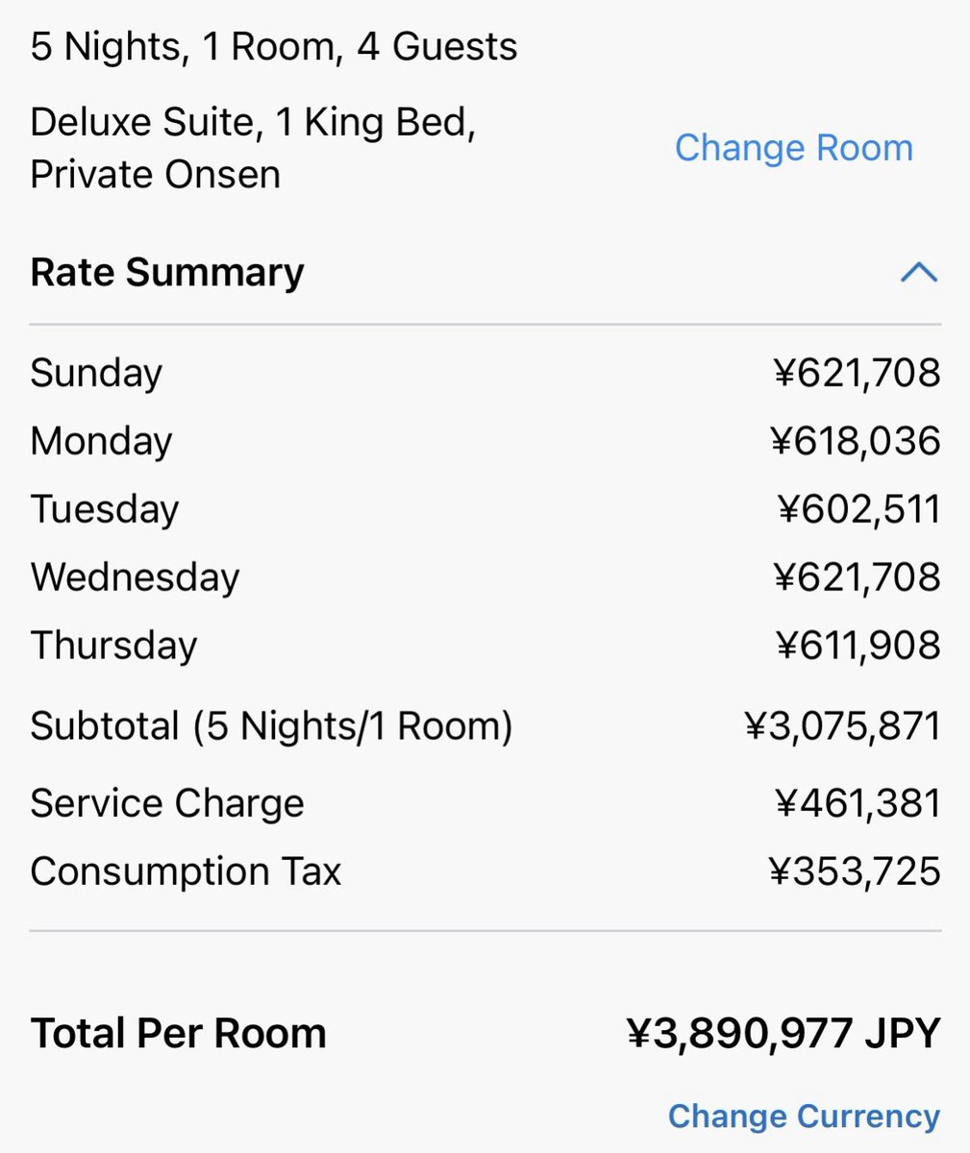Tap the Subtotal (5 Nights/1 Room) label

pos(271,725)
